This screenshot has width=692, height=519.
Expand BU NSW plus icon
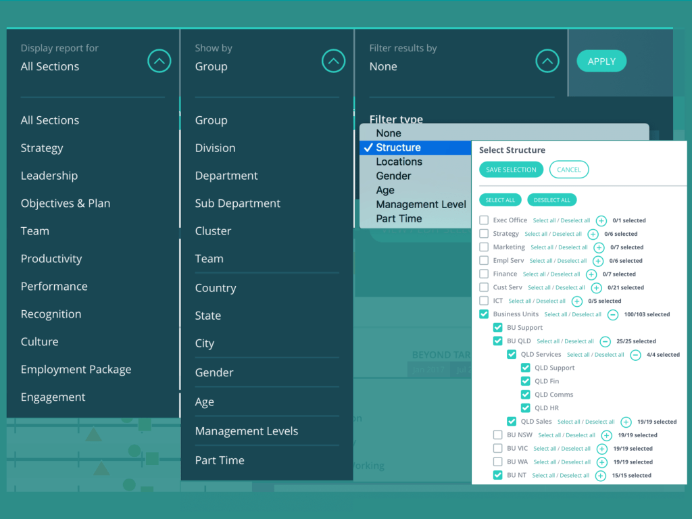pos(606,435)
